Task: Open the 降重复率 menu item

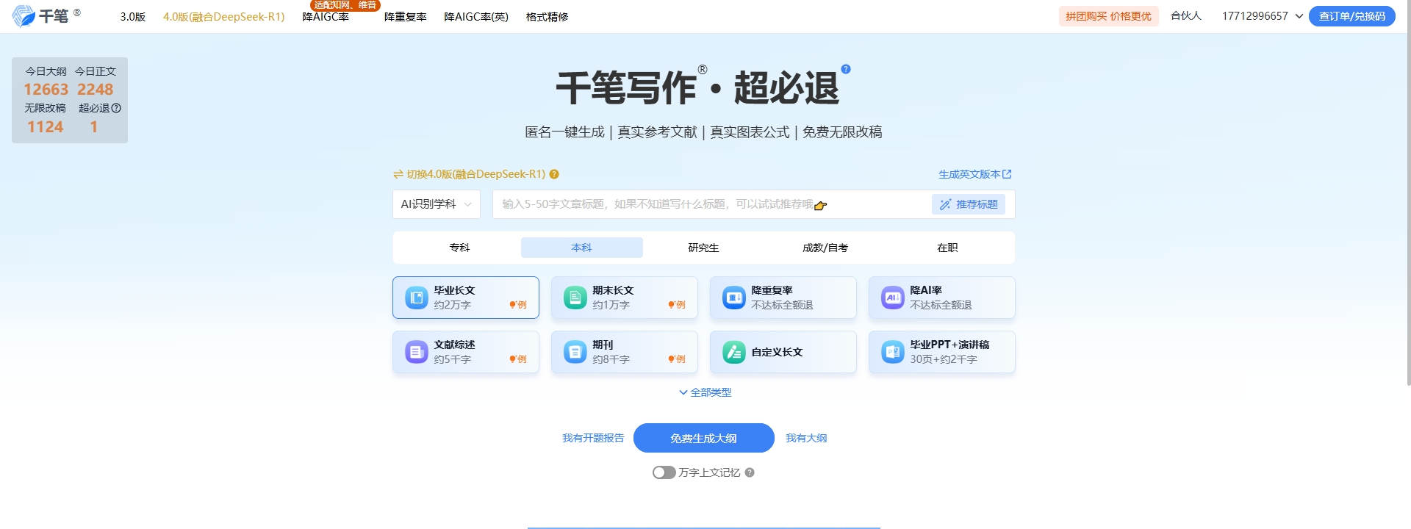Action: click(406, 16)
